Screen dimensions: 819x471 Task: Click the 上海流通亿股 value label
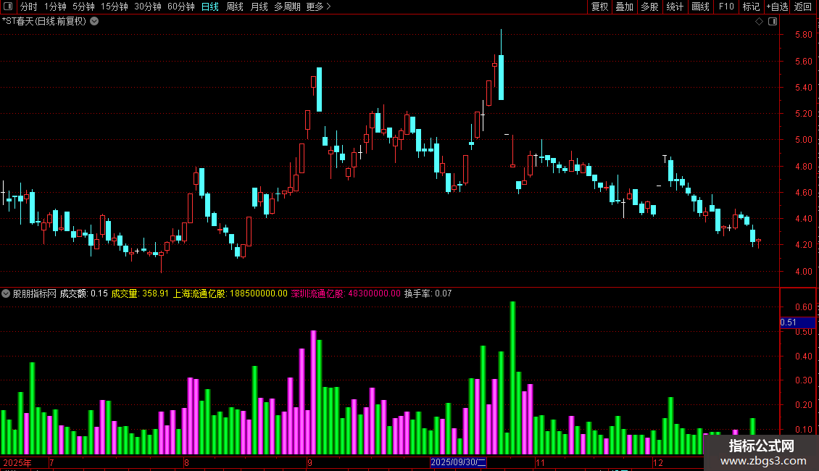point(230,293)
